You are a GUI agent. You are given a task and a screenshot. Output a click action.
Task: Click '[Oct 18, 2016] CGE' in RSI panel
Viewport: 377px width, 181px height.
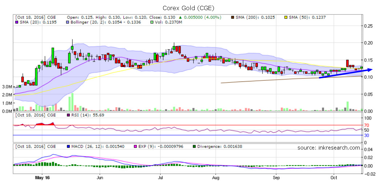tap(36, 115)
